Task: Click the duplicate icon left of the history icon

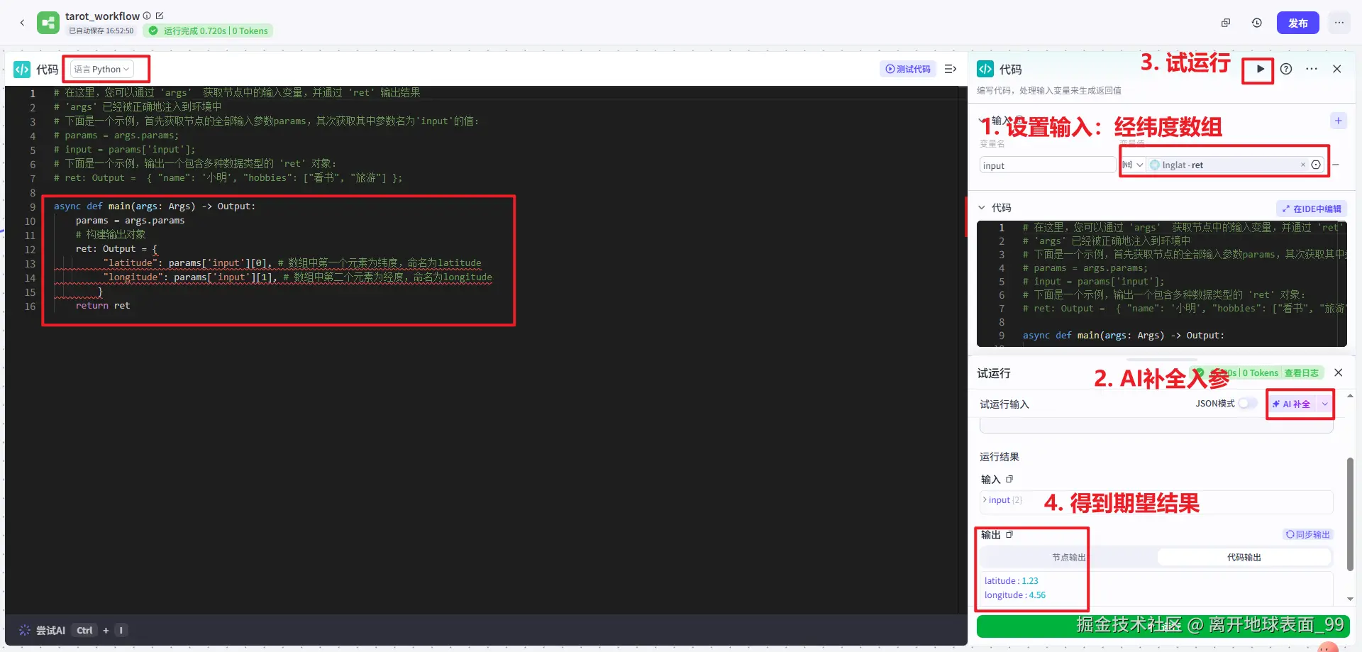Action: coord(1225,23)
